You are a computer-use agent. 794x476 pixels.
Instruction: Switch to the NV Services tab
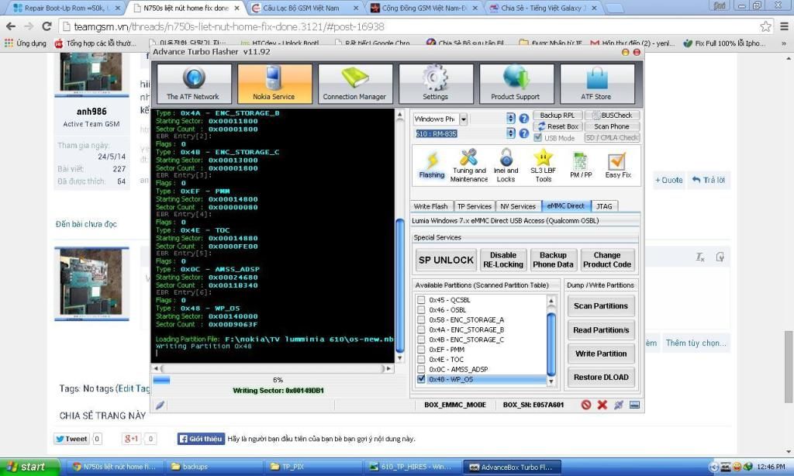517,206
